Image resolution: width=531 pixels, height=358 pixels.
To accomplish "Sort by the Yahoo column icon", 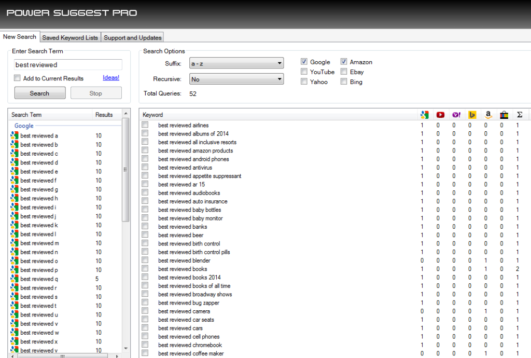I will click(456, 115).
